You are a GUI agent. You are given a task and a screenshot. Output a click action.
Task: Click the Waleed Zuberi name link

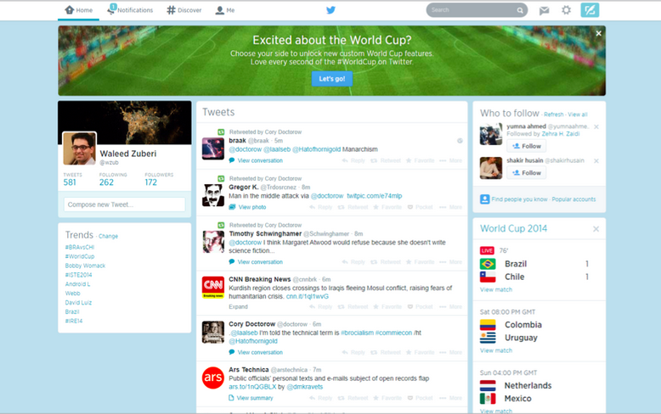[x=128, y=154]
